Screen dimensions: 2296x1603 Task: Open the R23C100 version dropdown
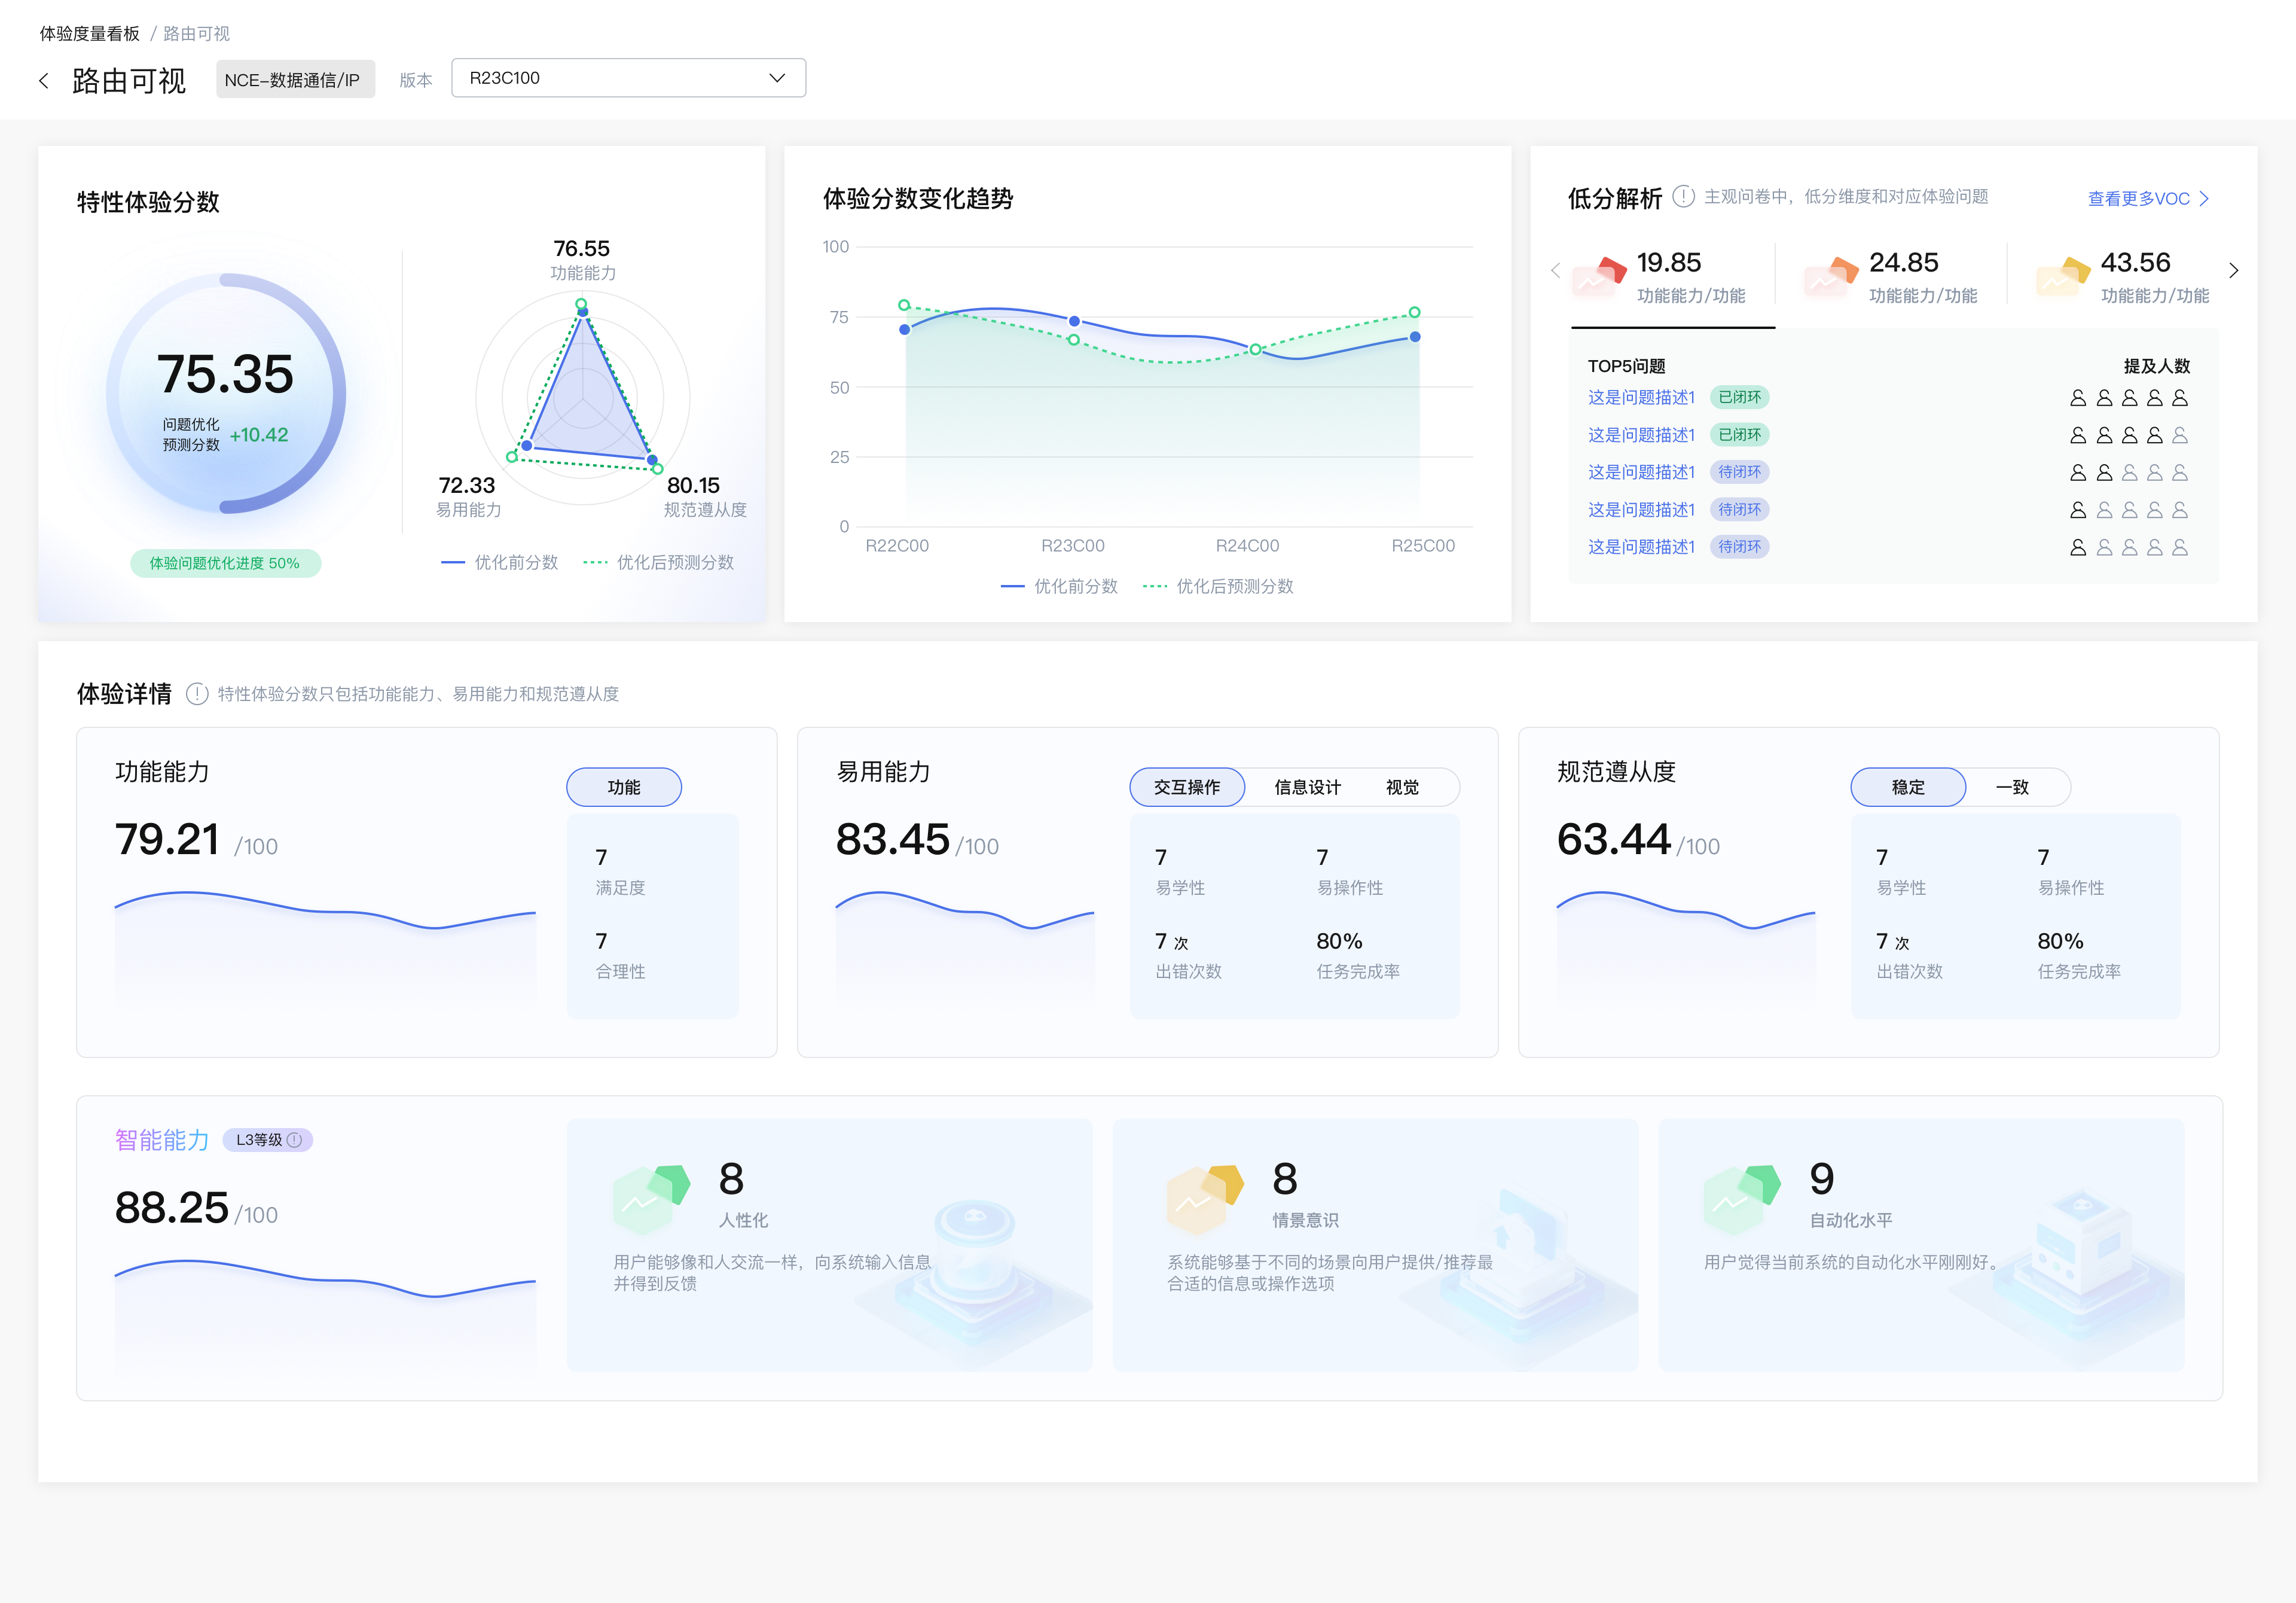click(x=628, y=78)
